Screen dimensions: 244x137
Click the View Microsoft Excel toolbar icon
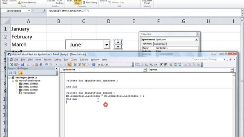11,64
